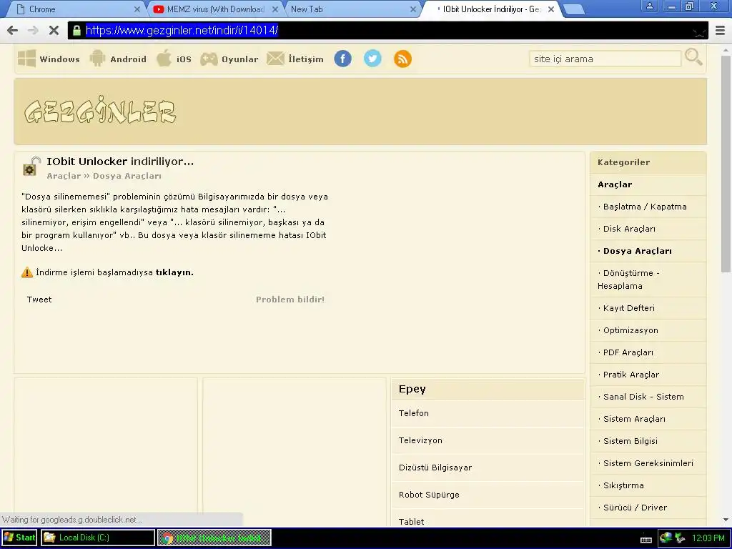Viewport: 732px width, 549px height.
Task: Open a new tab with the new-tab button
Action: (574, 9)
